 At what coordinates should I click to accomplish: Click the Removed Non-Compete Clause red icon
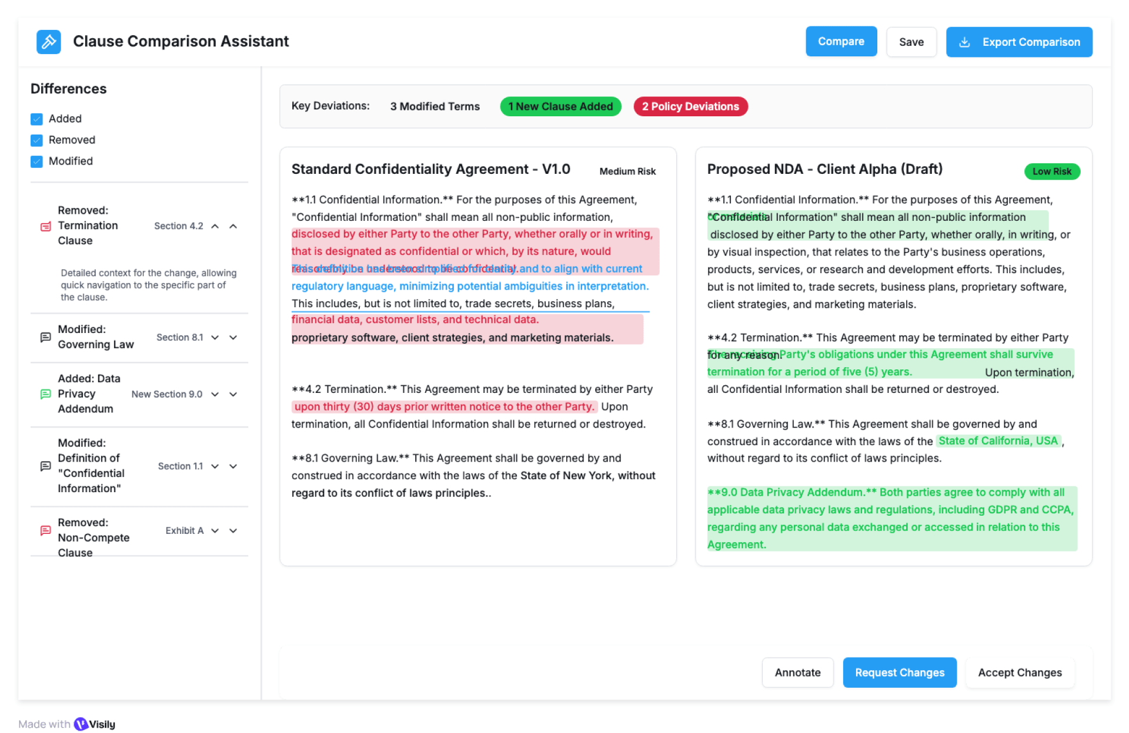tap(45, 531)
